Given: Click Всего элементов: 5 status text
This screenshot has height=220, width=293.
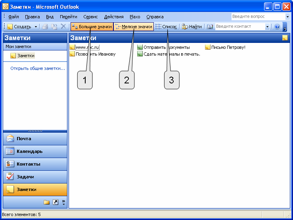Looking at the screenshot, I should coord(21,214).
